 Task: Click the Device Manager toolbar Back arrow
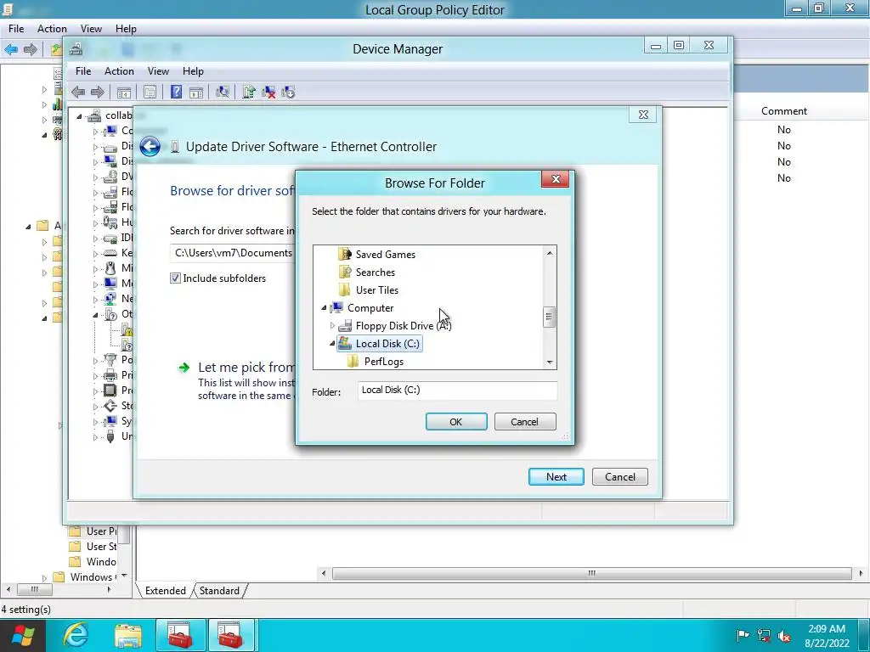click(78, 92)
